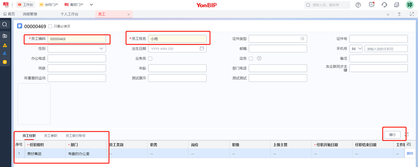Go to 首页 tab
The image size is (418, 167).
[9, 14]
